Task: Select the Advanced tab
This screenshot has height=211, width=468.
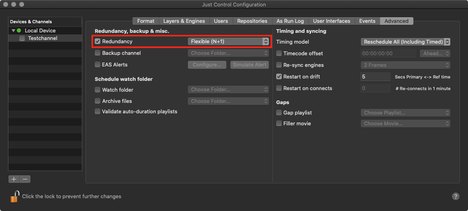Action: pos(397,21)
